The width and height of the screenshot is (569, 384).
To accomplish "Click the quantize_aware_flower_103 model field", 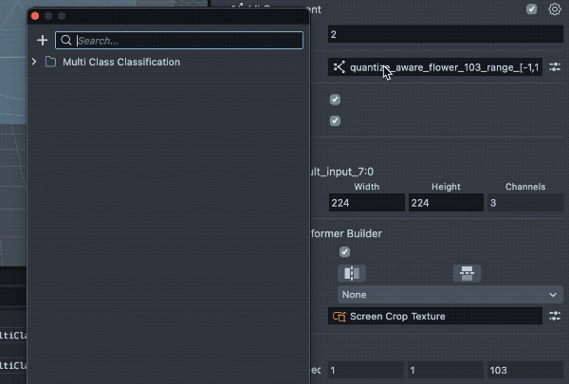I will pyautogui.click(x=435, y=67).
